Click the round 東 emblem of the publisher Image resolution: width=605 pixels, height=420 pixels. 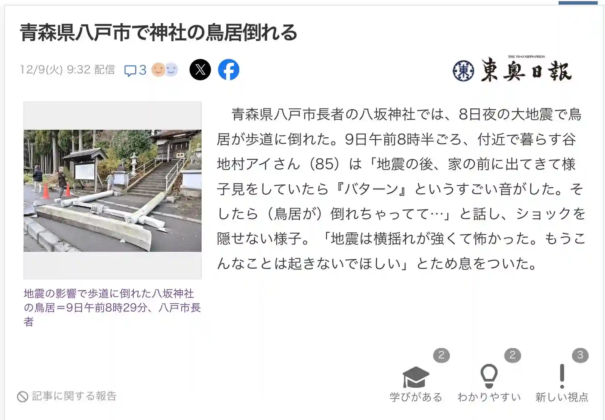463,71
